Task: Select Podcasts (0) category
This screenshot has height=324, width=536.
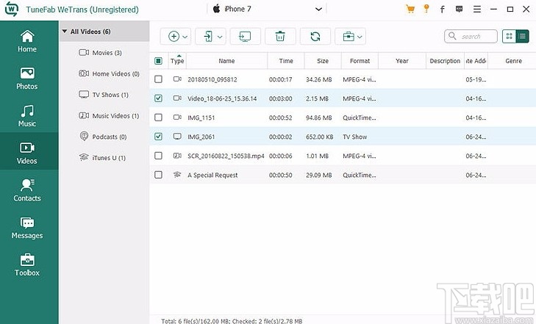Action: pyautogui.click(x=103, y=137)
